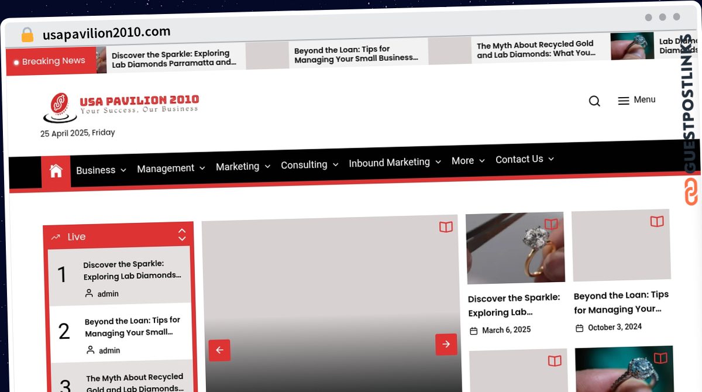
Task: Open the USA Pavilion 2010 logo
Action: [x=121, y=108]
